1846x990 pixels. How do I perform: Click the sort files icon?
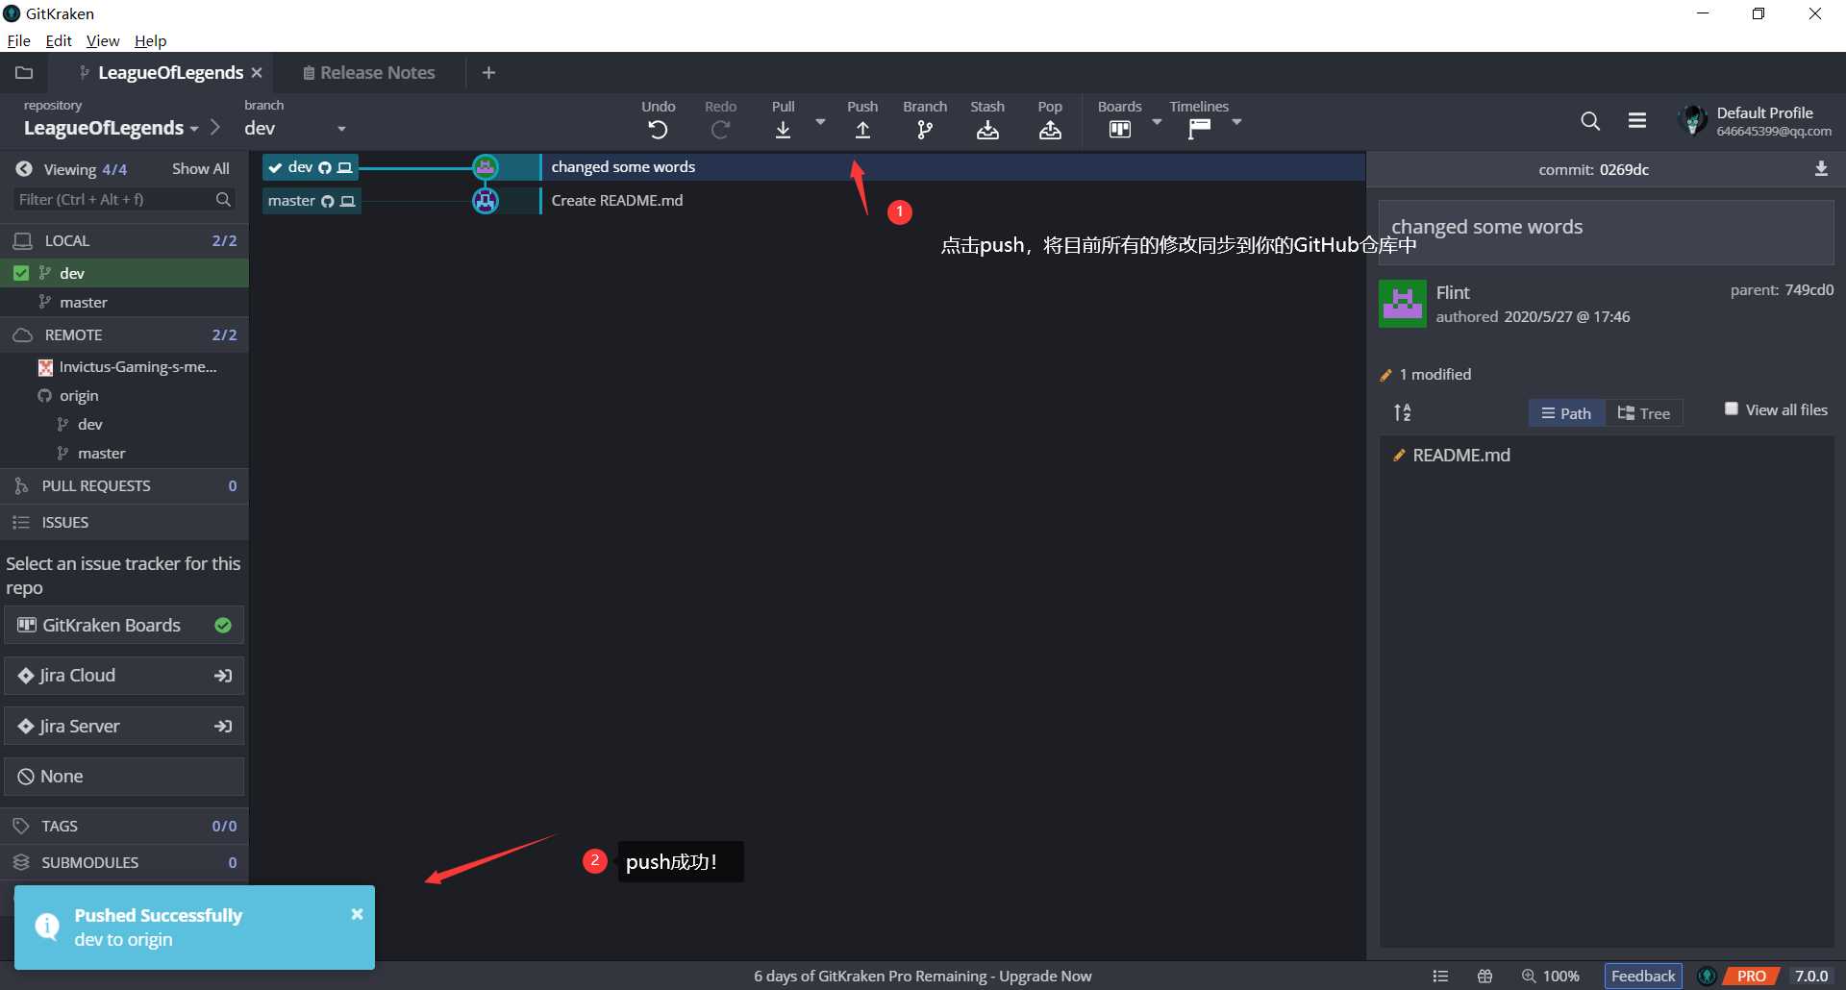[x=1403, y=412]
